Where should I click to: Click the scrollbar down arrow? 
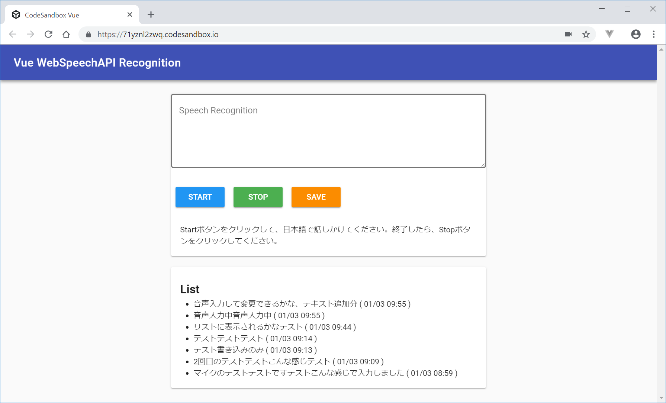(x=661, y=397)
